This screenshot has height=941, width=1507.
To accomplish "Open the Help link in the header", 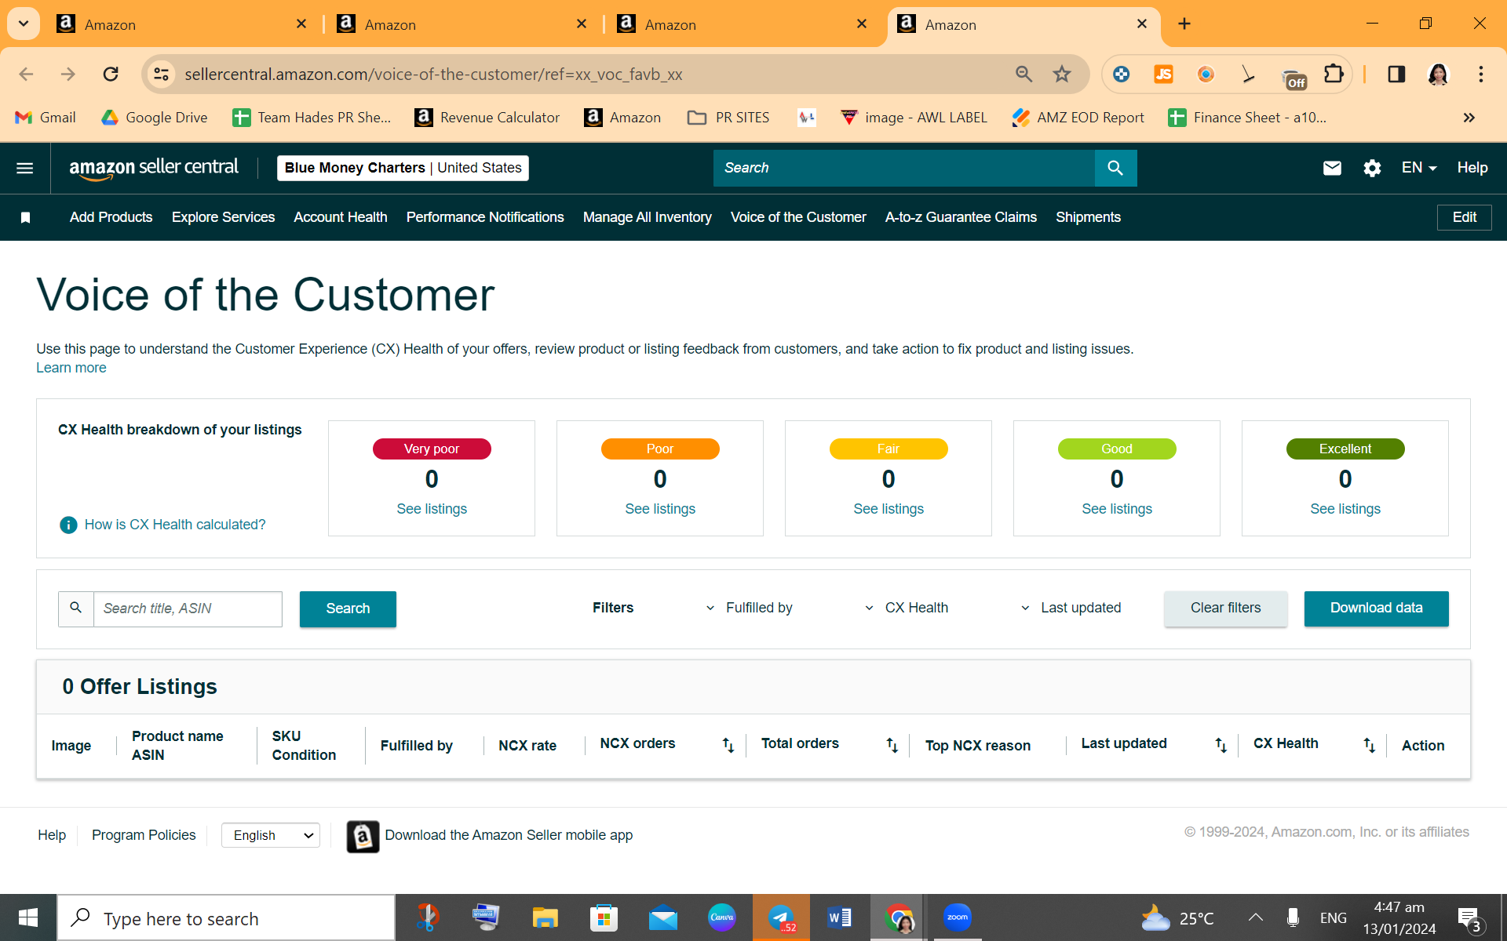I will 1472,168.
